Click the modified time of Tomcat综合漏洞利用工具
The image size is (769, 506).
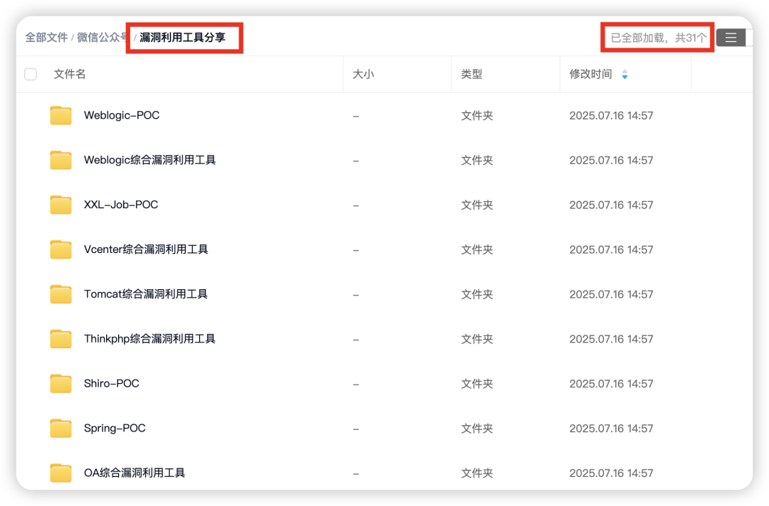[x=611, y=294]
